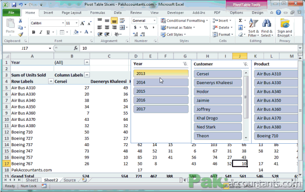
Task: Click the Clear eraser icon
Action: [241, 34]
